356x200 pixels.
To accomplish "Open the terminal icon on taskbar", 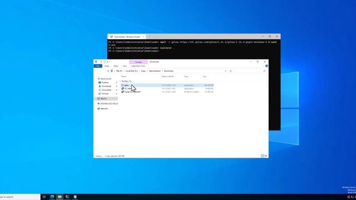I will pyautogui.click(x=67, y=197).
